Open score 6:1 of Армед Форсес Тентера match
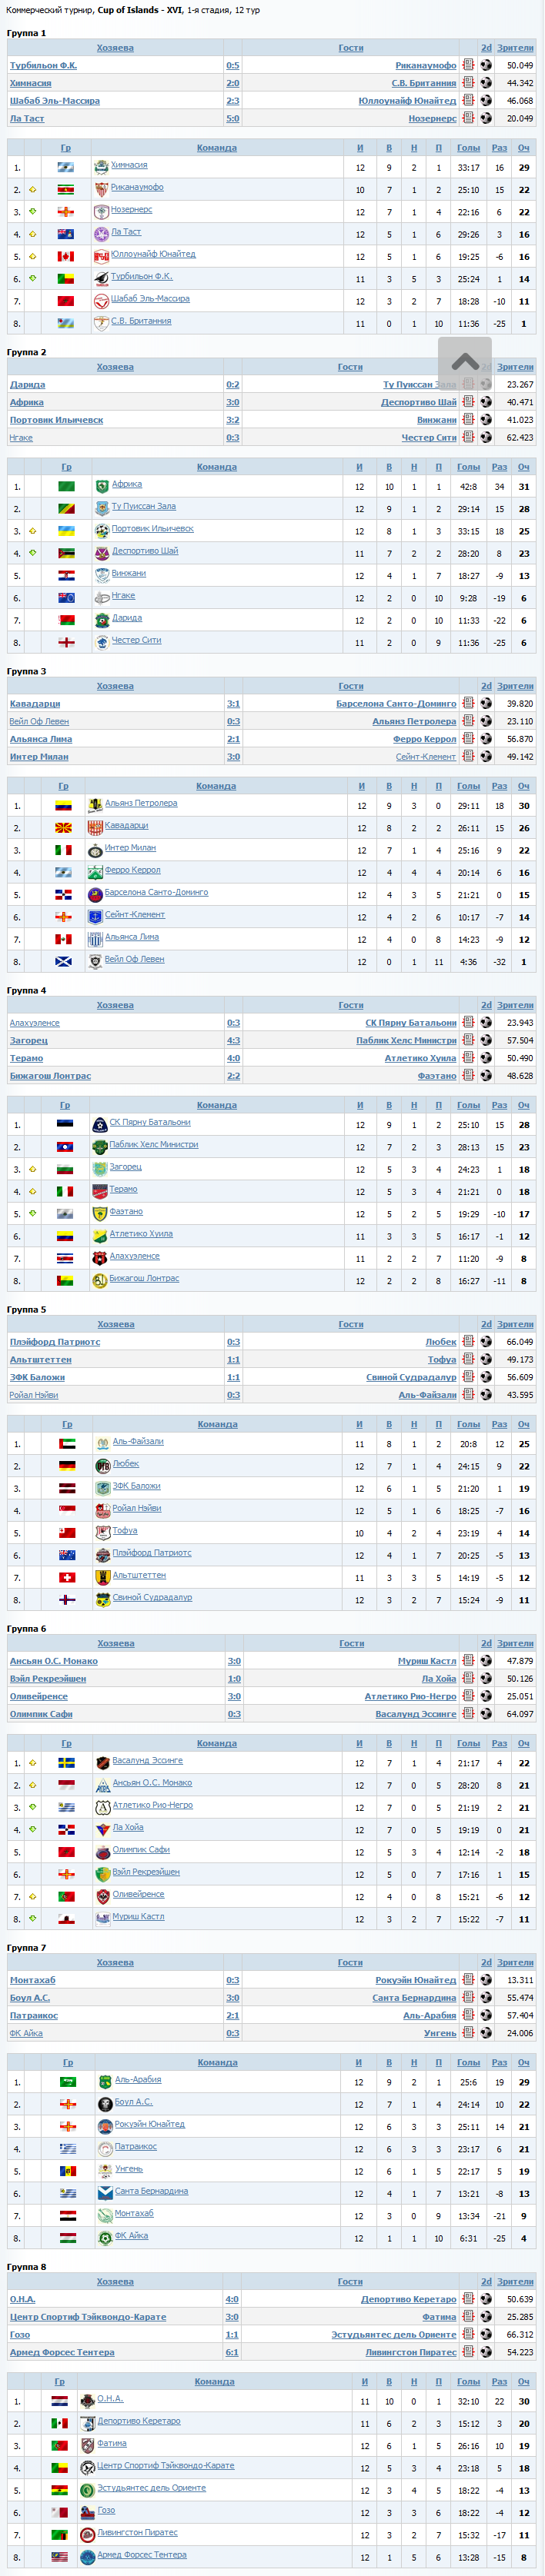Screen dimensions: 545x2576 (x=232, y=2352)
